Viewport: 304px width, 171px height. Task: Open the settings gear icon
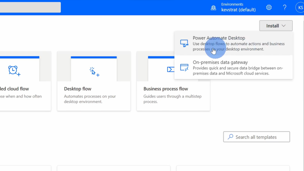pos(269,7)
